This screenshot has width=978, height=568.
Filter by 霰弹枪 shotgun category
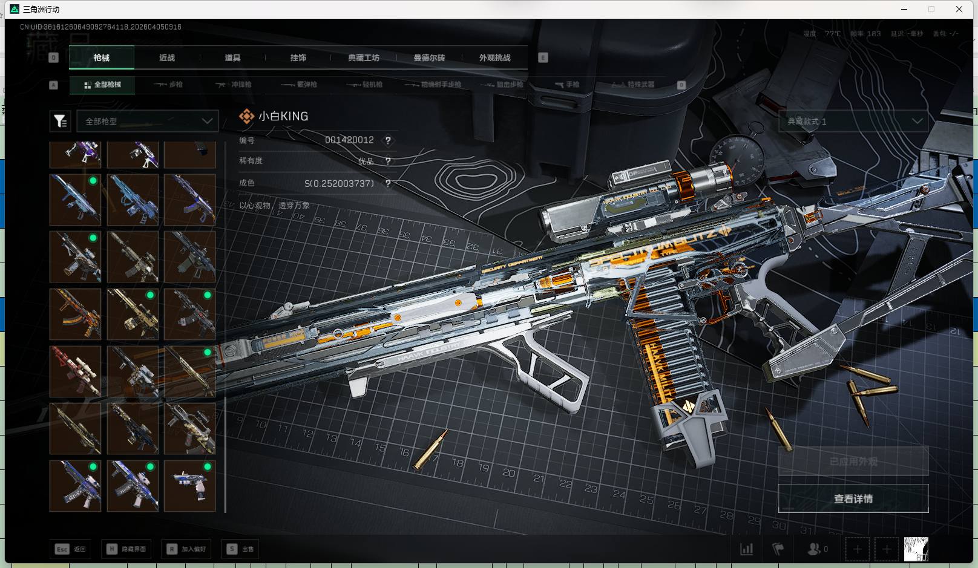[x=299, y=85]
